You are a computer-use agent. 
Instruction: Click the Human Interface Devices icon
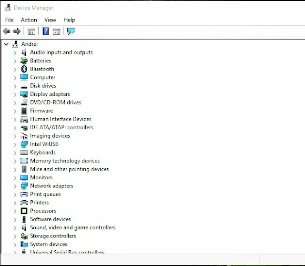(x=24, y=119)
